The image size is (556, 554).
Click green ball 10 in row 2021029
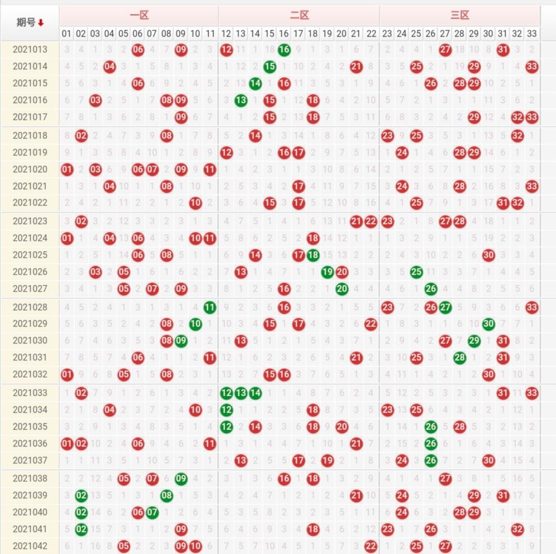[195, 324]
